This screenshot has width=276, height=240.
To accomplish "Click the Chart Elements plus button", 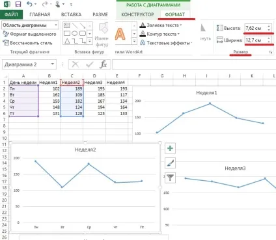I will [x=170, y=148].
